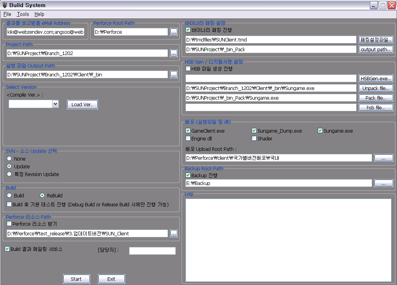Browse for Perforce 리소스 Path
Image resolution: width=397 pixels, height=285 pixels.
[x=174, y=233]
